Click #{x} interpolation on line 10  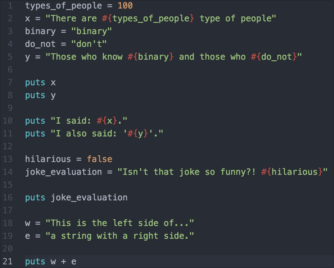tap(107, 121)
